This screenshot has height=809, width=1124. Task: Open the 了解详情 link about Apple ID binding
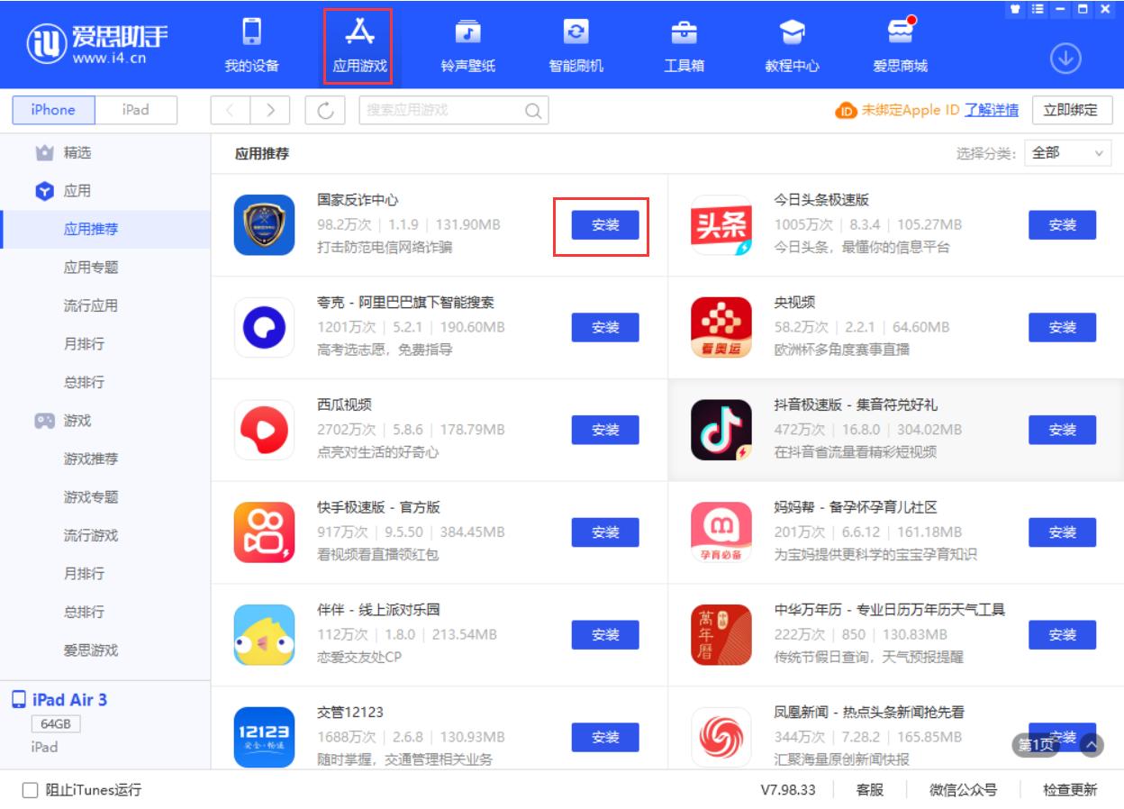[x=993, y=110]
